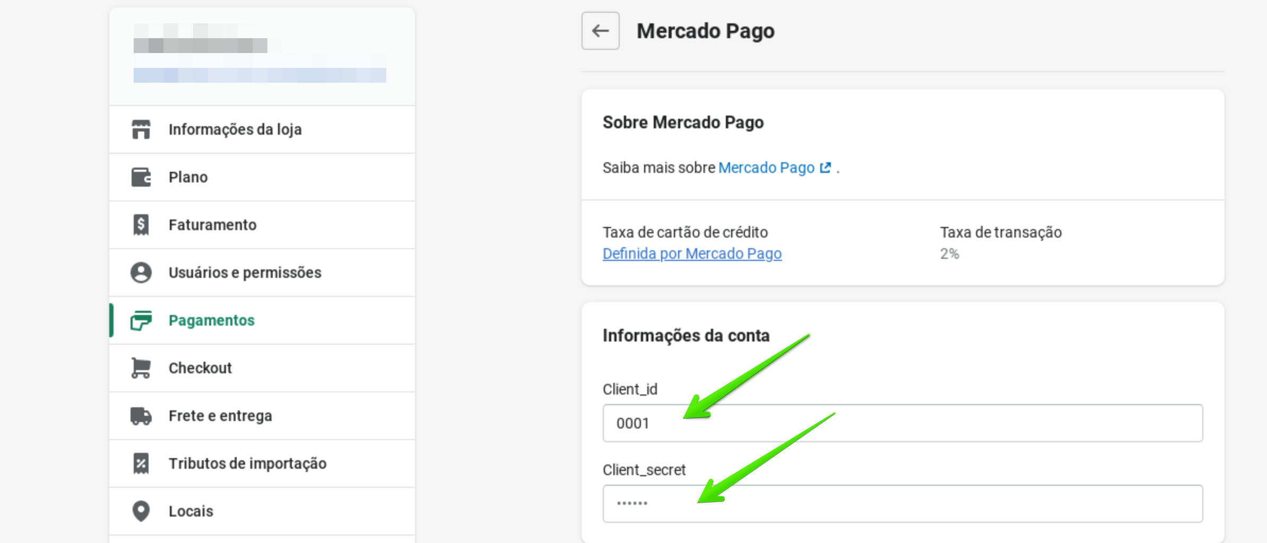Go to Tributos de importação settings

click(x=262, y=463)
